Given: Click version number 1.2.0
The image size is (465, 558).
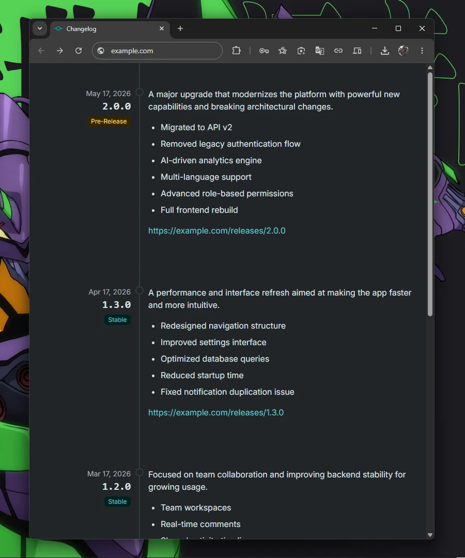Looking at the screenshot, I should pyautogui.click(x=117, y=487).
